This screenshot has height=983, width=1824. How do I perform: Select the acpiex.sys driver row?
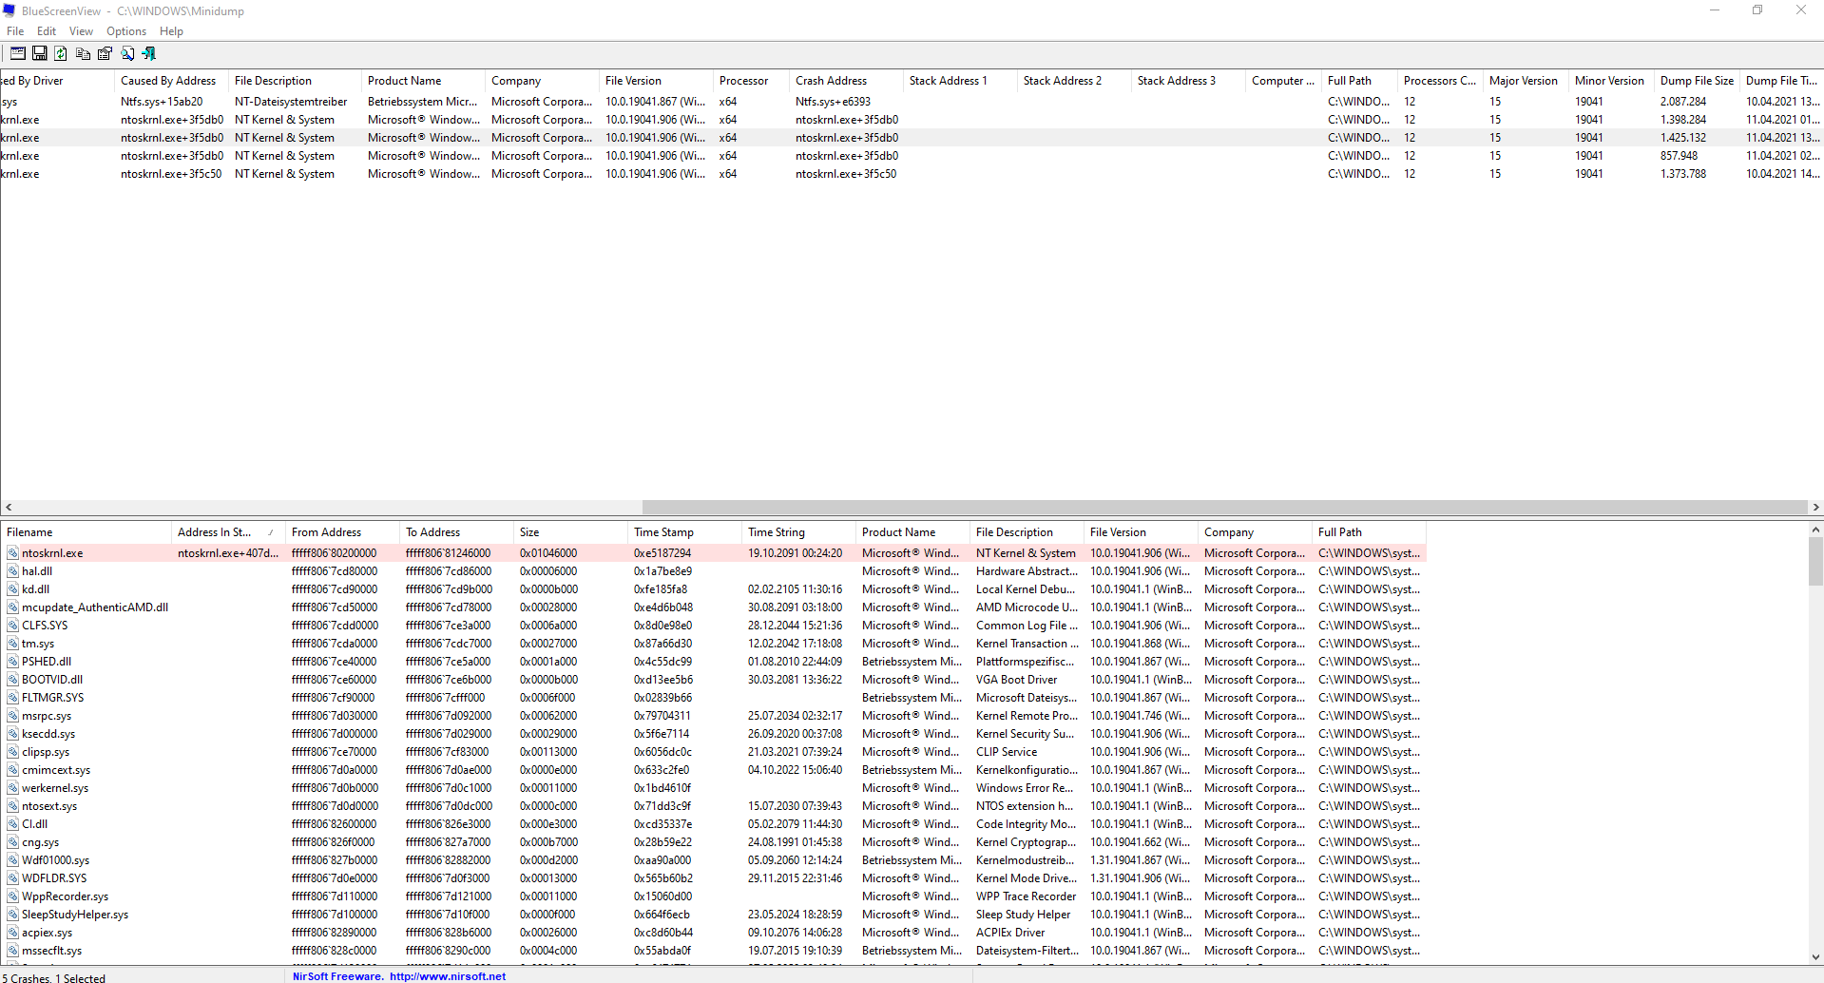pyautogui.click(x=713, y=933)
